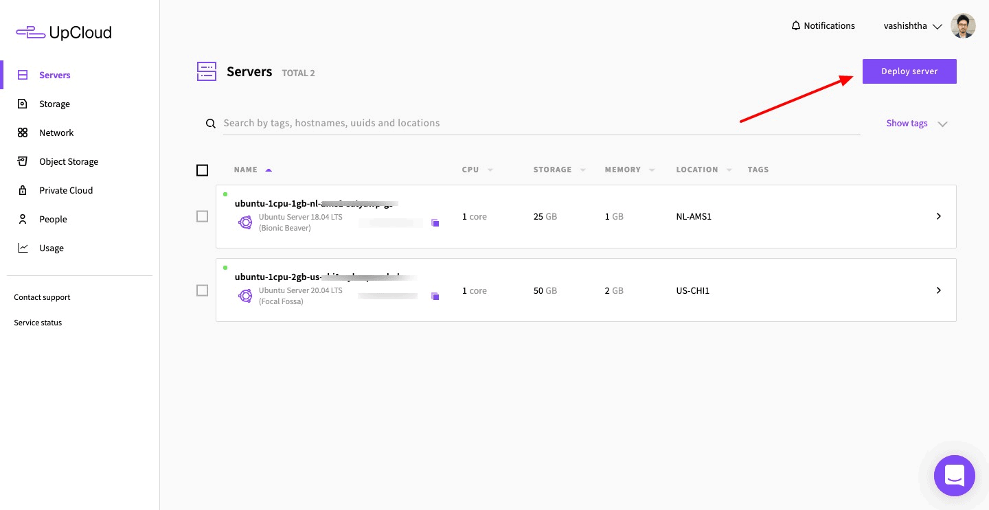This screenshot has width=989, height=510.
Task: Copy IP address of NL-AMS1 server
Action: 435,223
